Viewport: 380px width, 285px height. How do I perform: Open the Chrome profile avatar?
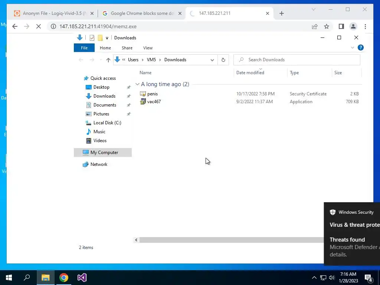[353, 26]
